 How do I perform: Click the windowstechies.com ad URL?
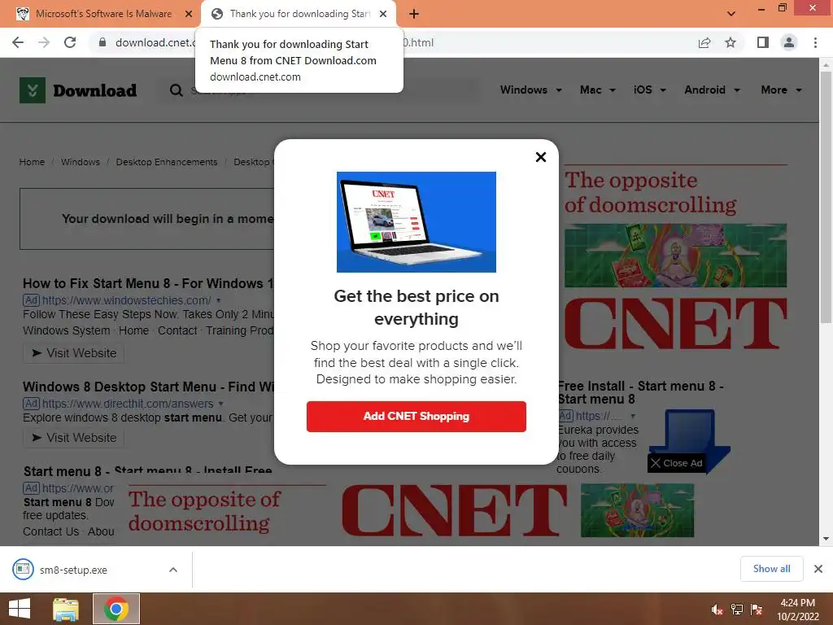click(x=126, y=300)
